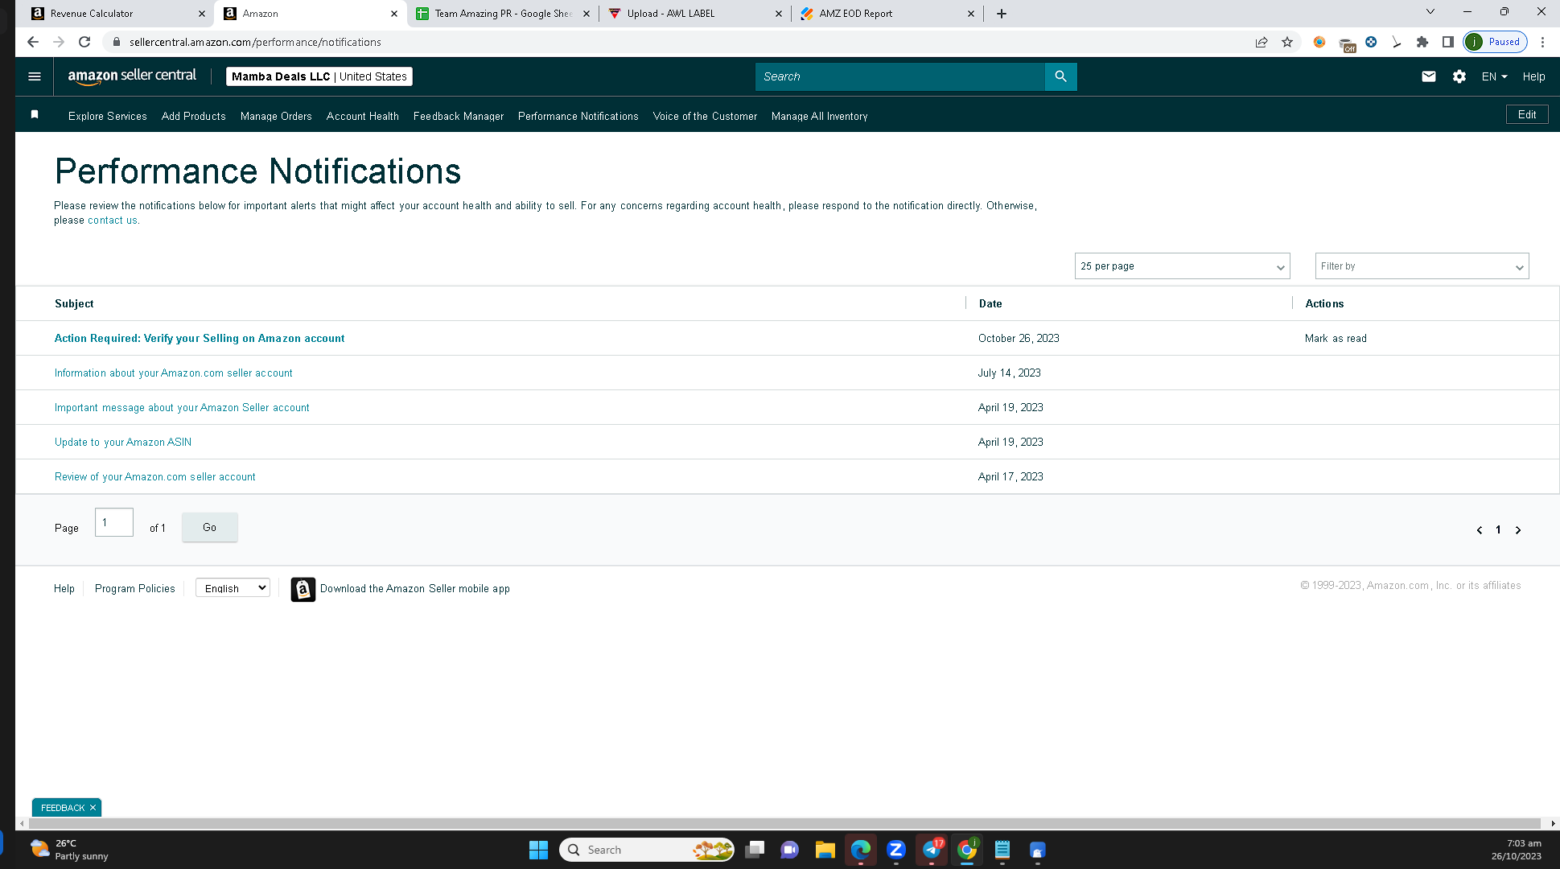Open 'Review of your Amazon.com seller account'
The height and width of the screenshot is (869, 1560).
click(x=155, y=476)
